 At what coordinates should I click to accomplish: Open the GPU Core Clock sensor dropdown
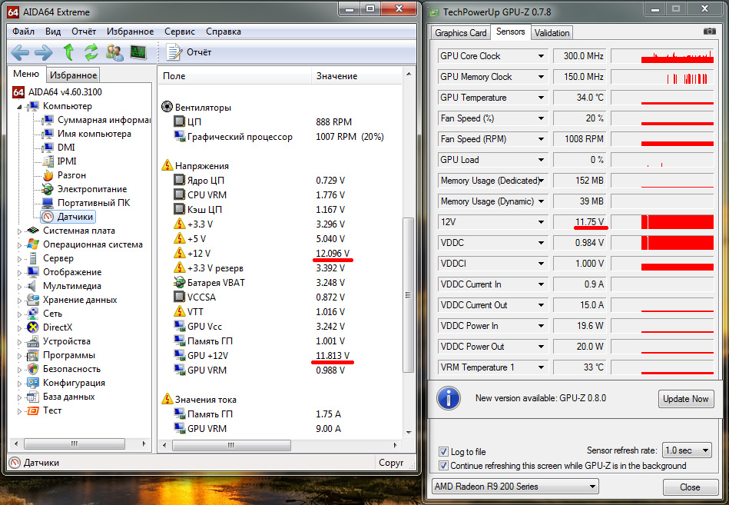pos(541,56)
